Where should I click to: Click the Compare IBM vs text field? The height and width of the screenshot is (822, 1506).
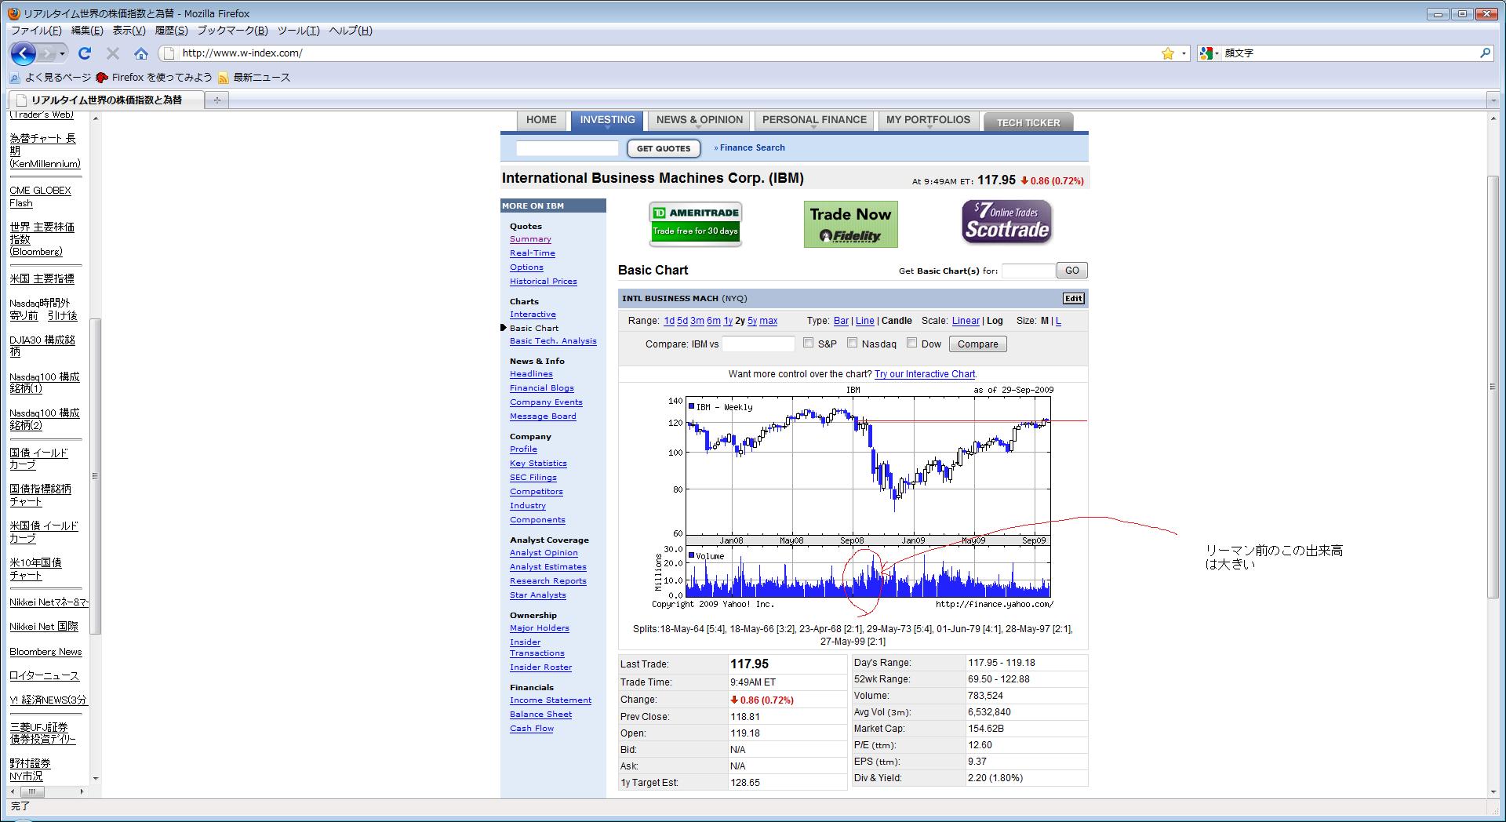click(x=758, y=344)
